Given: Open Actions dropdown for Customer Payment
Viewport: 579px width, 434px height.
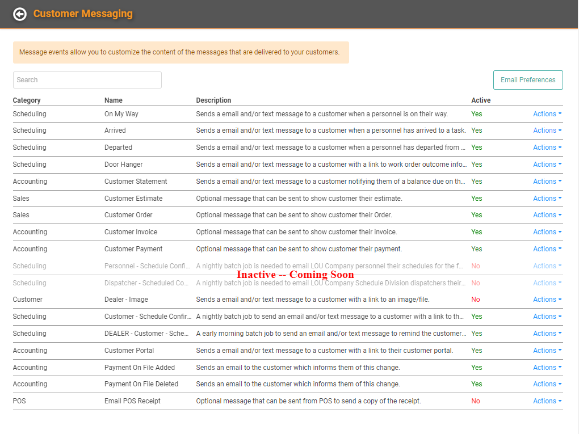Looking at the screenshot, I should (x=547, y=249).
